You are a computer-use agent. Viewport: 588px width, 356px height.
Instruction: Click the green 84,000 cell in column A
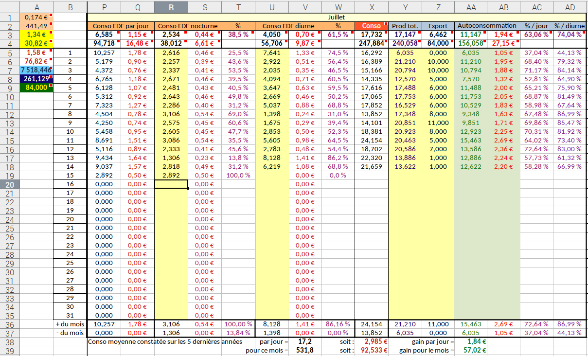click(37, 88)
